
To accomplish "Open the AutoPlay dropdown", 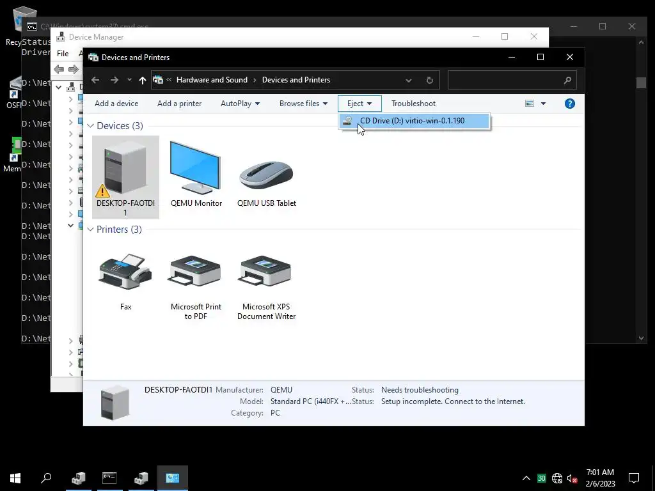I will click(241, 104).
